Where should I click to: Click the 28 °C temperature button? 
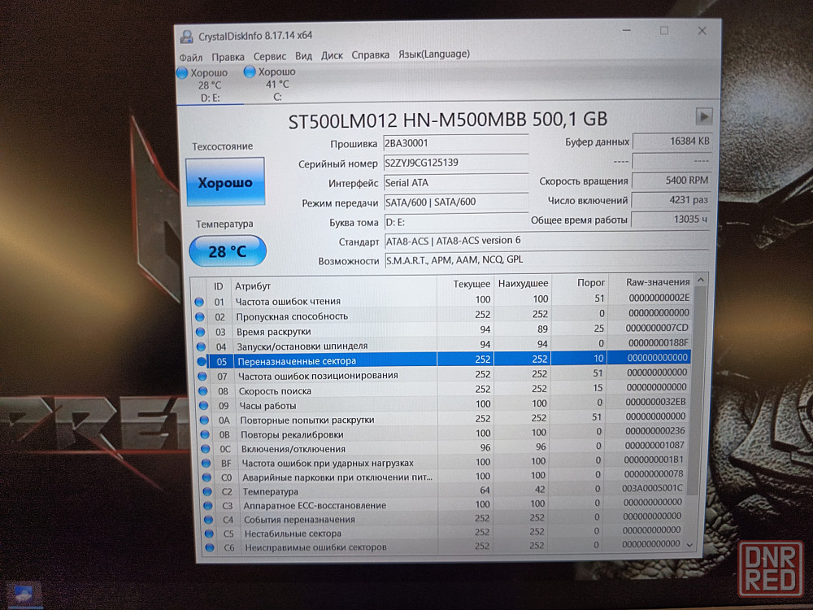click(x=228, y=251)
